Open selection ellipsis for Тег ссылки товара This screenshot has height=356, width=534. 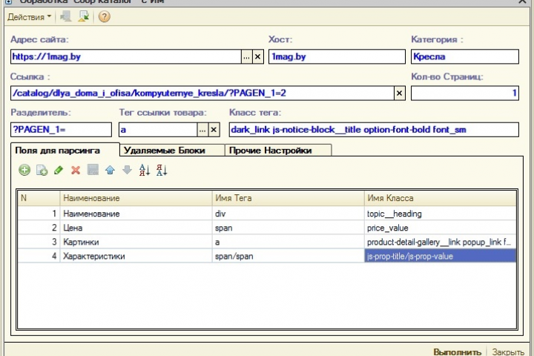click(202, 130)
